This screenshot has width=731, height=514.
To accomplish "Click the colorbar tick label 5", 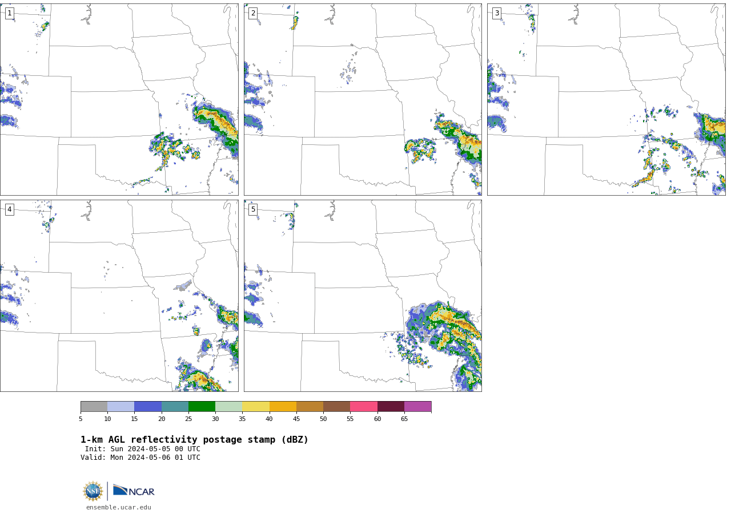I will click(x=81, y=419).
